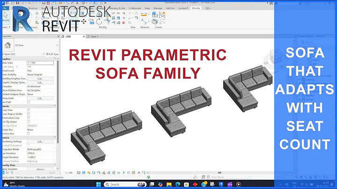Image resolution: width=337 pixels, height=189 pixels.
Task: Open the Select panel dropdown
Action: [x=6, y=27]
